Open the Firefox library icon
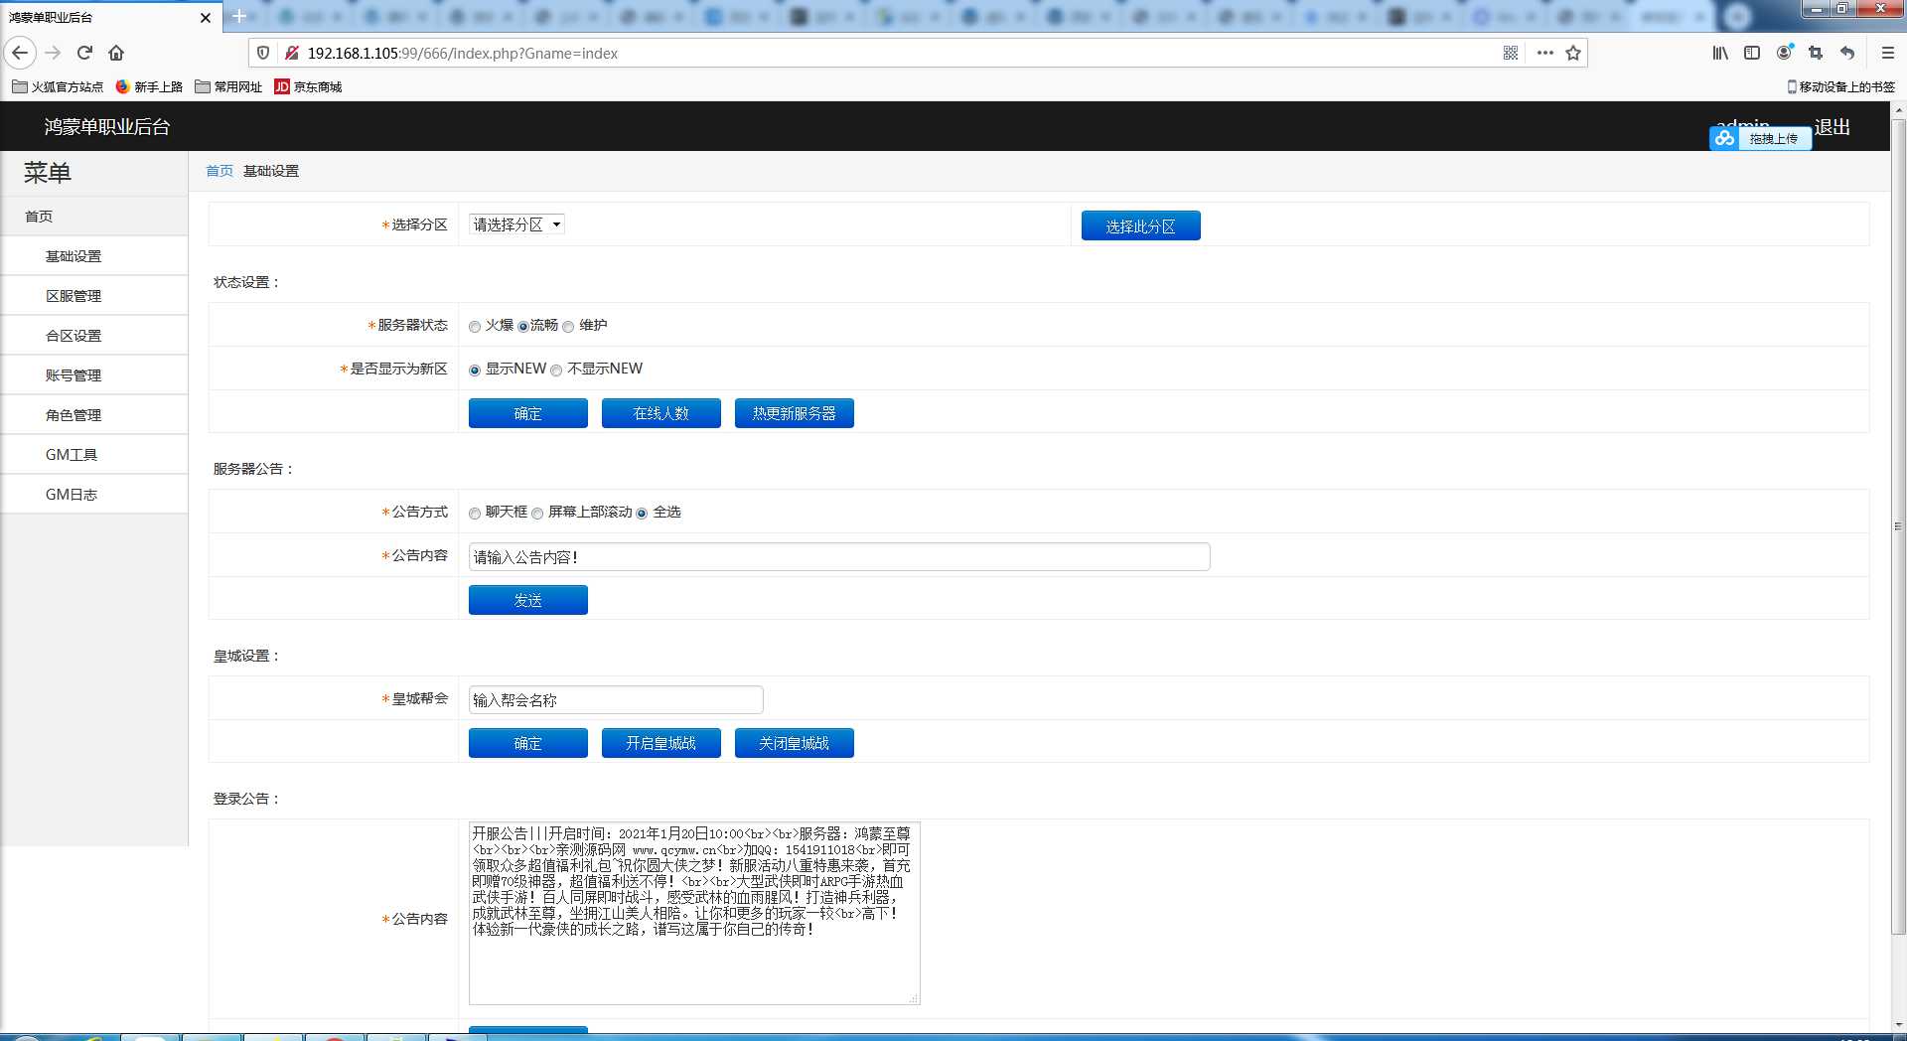This screenshot has height=1041, width=1907. coord(1720,53)
